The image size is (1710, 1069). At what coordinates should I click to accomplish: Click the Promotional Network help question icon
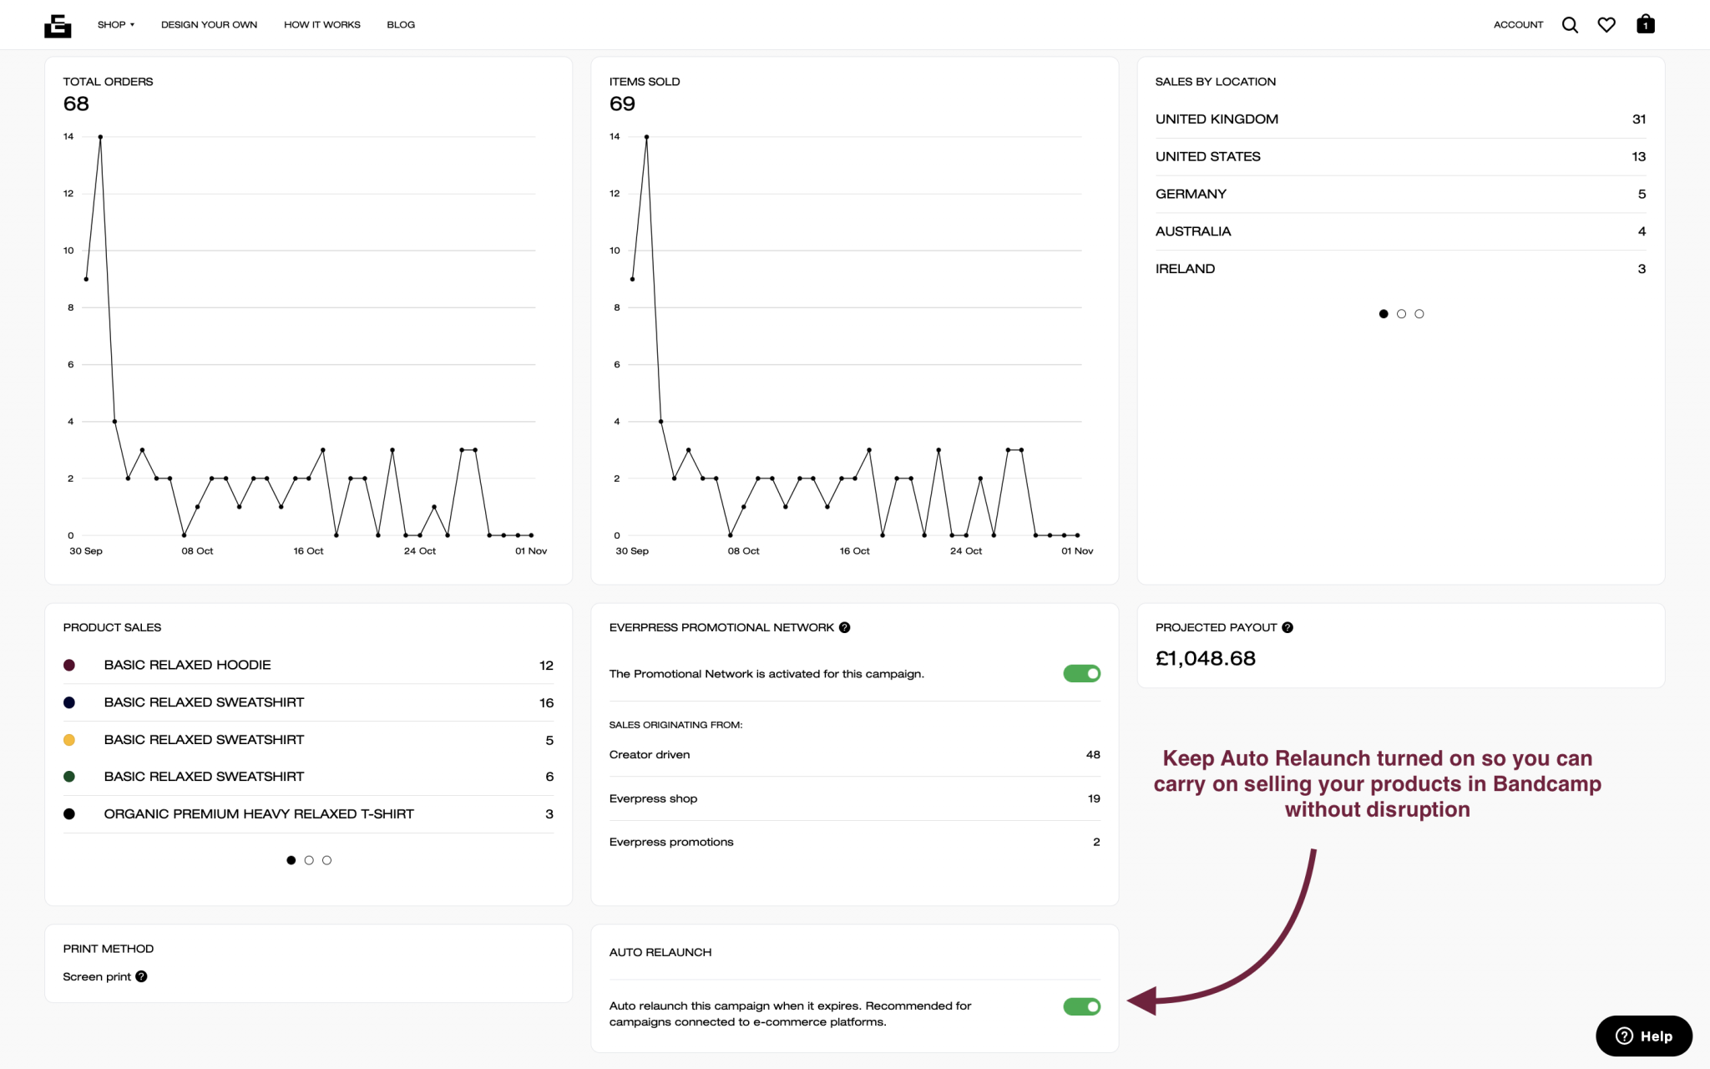845,627
